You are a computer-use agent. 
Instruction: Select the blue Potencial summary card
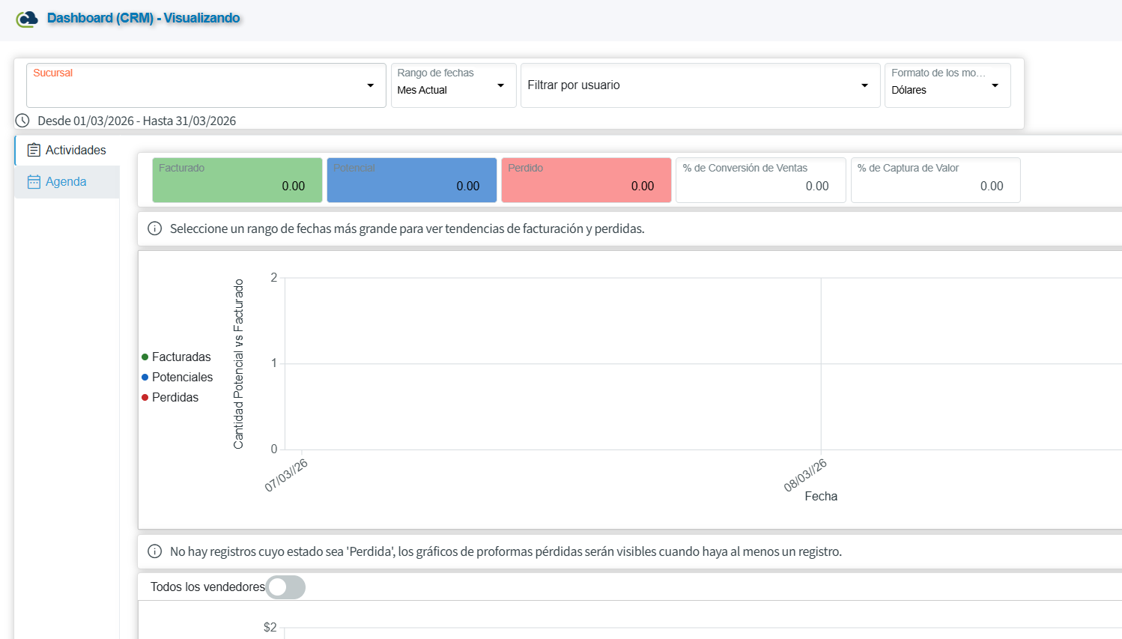click(411, 180)
